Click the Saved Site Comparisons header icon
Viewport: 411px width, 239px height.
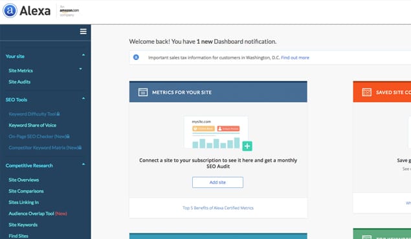(x=367, y=92)
